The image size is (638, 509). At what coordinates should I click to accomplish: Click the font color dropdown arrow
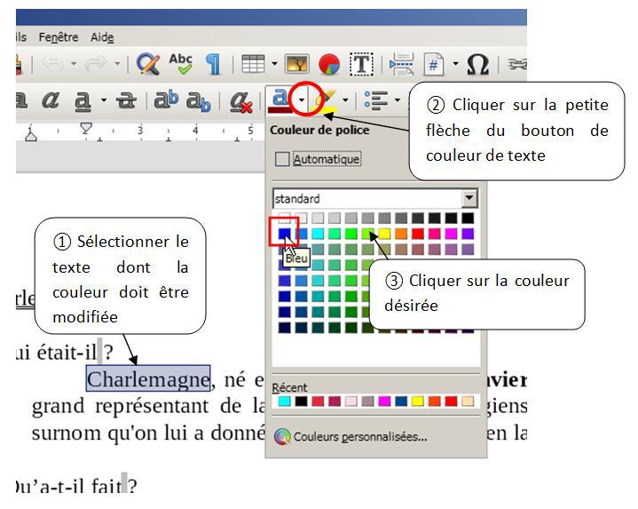coord(303,99)
